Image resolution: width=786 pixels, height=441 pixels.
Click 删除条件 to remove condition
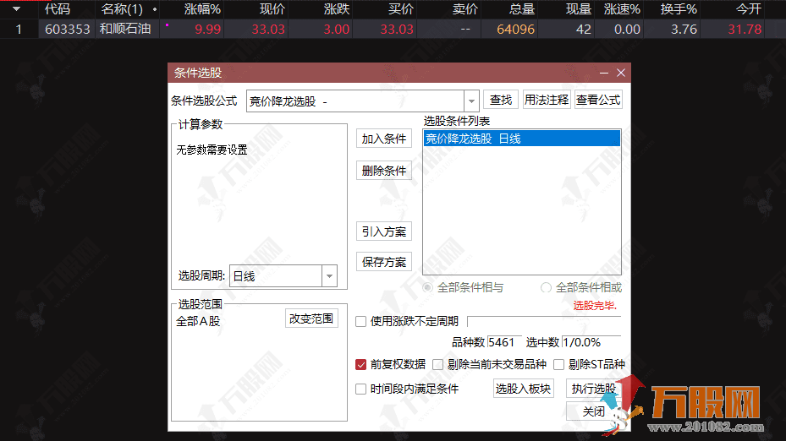[384, 171]
